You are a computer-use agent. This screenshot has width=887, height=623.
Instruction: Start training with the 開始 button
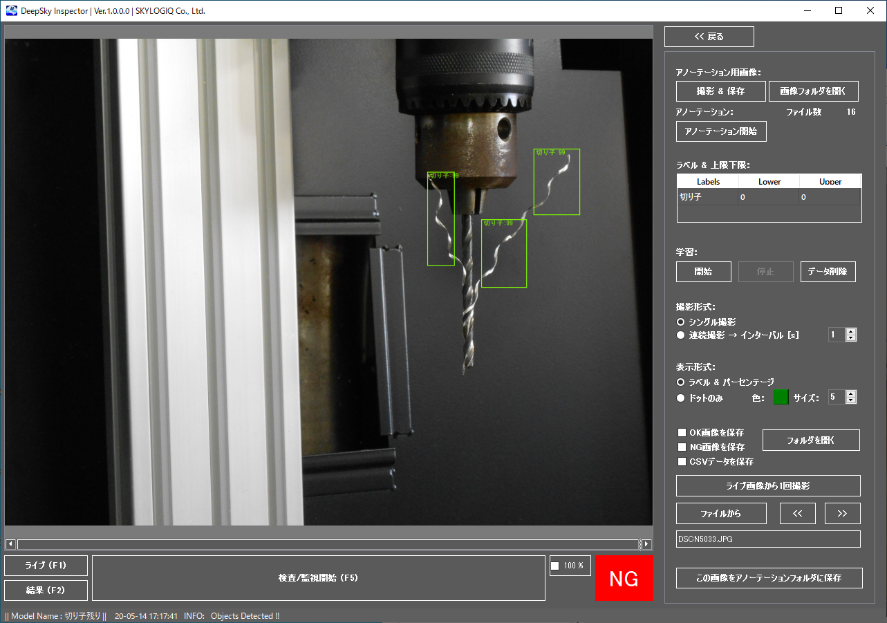coord(704,272)
